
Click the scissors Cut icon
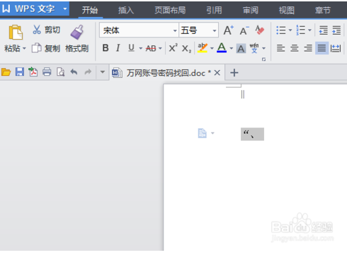[37, 30]
